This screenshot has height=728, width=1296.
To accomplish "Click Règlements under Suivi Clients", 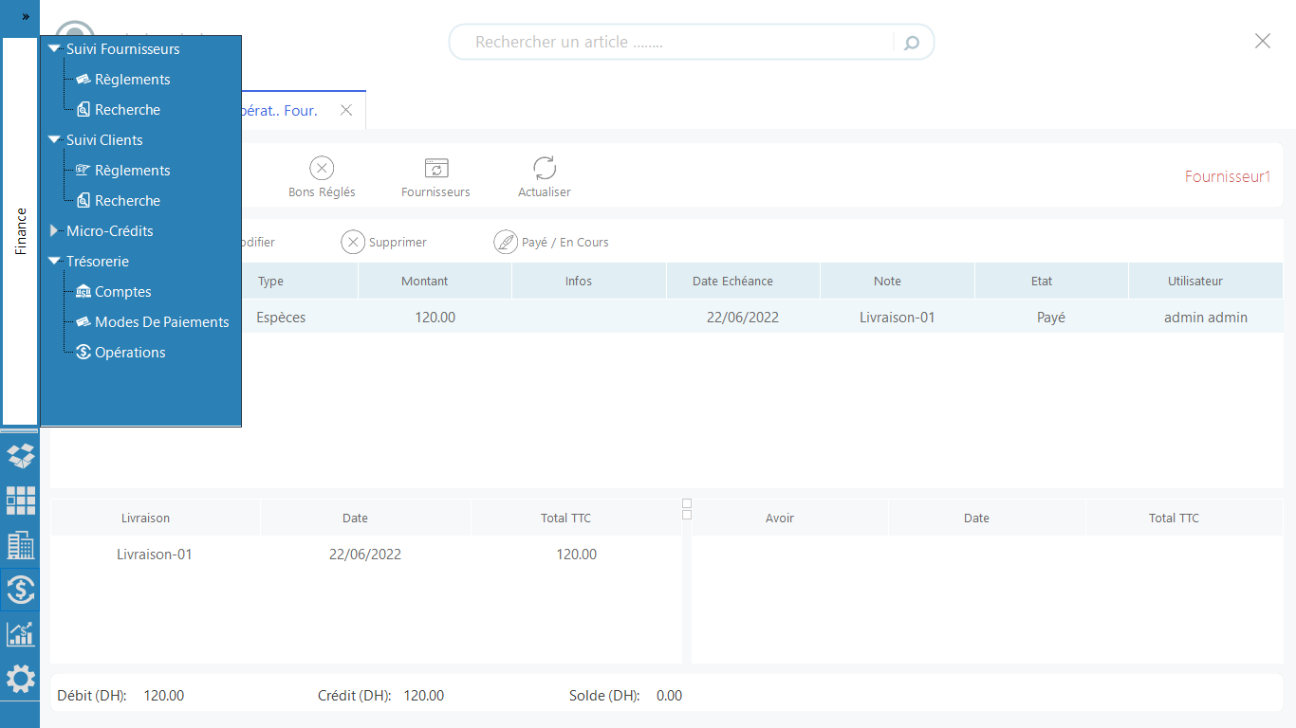I will 132,171.
